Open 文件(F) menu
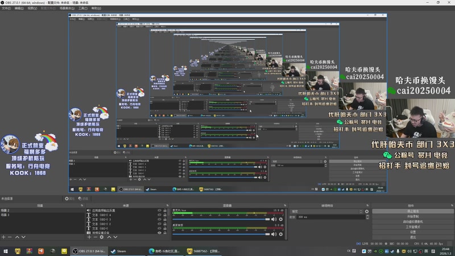 (6, 8)
